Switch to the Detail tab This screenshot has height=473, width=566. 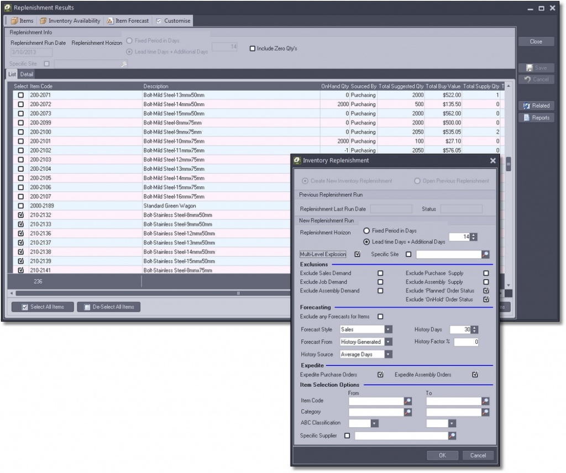coord(27,74)
